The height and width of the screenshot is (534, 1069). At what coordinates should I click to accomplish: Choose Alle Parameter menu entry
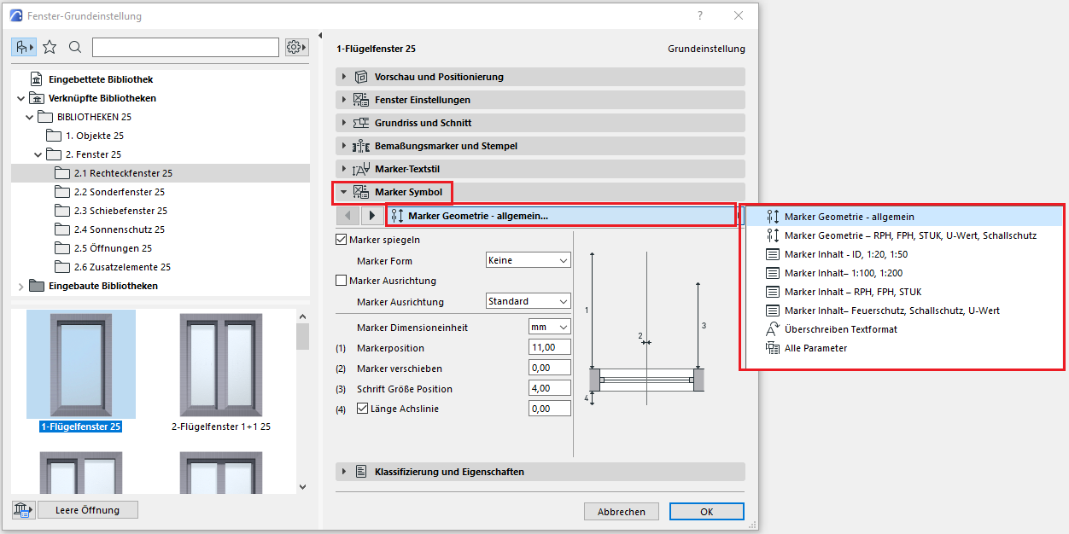tap(815, 348)
